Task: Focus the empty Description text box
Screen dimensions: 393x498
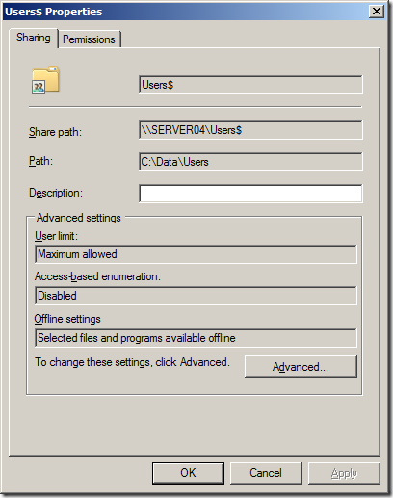Action: point(250,194)
